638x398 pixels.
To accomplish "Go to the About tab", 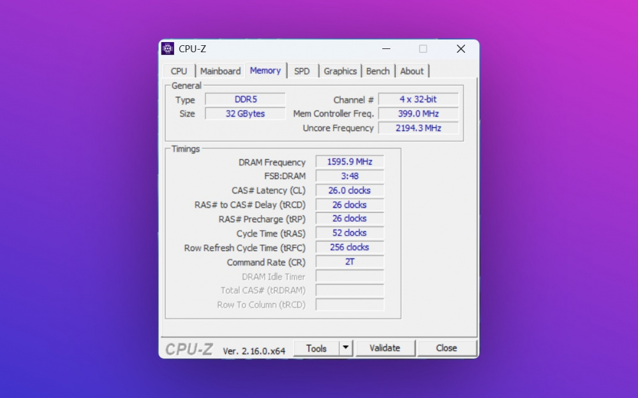I will [x=412, y=71].
